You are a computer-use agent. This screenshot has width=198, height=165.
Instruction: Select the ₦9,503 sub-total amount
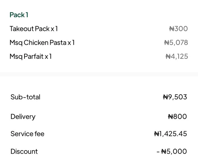[175, 97]
